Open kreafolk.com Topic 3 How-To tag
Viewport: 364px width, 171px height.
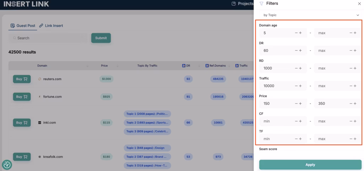point(148,165)
